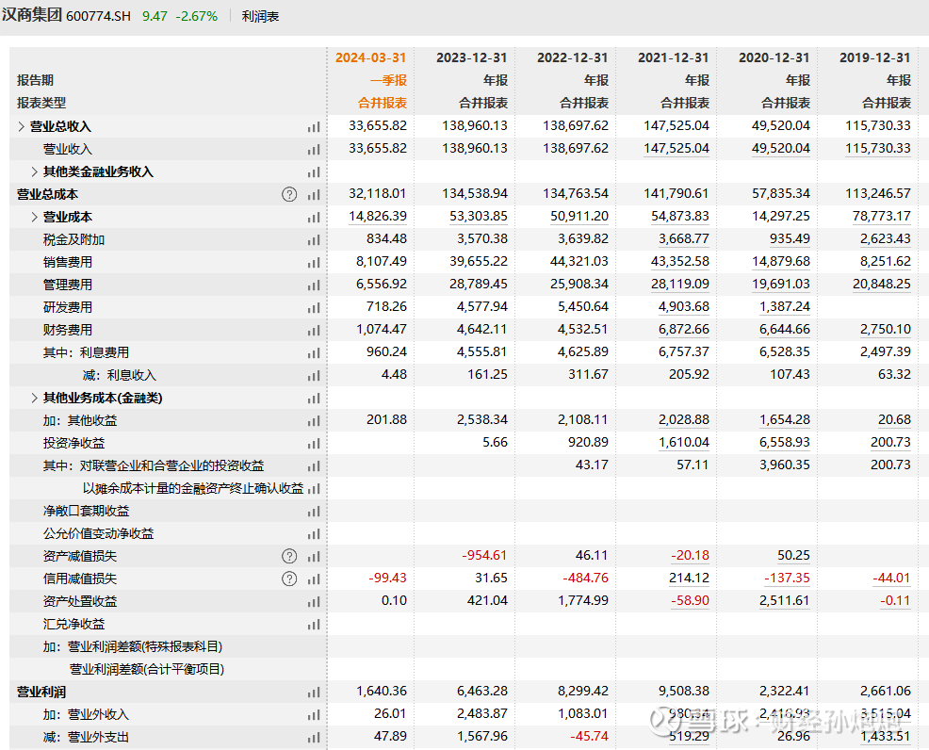Screen dimensions: 929x750
Task: Click the value 5,450.64
Action: tap(583, 307)
